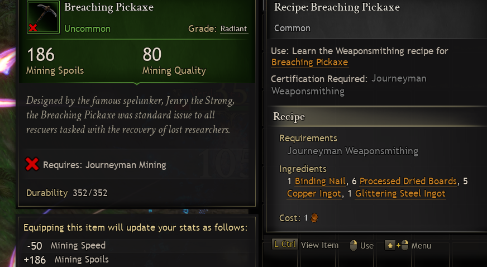
Task: Select the 80 Mining Quality stat
Action: coord(174,61)
